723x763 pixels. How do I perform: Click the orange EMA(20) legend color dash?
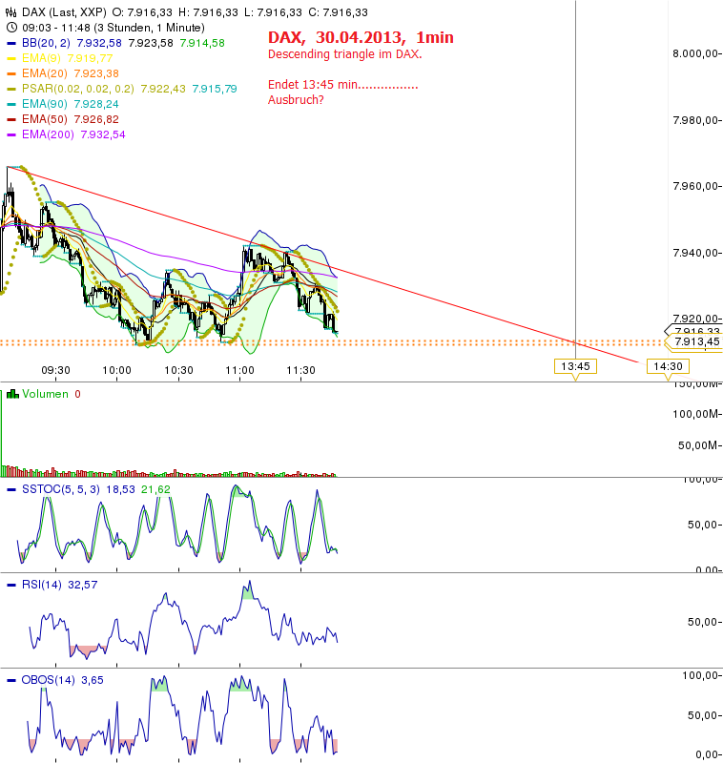11,73
